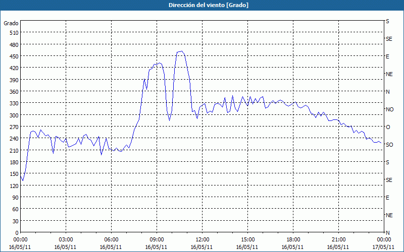The width and height of the screenshot is (404, 252).
Task: Click the 03:00 time label
Action: pos(66,240)
